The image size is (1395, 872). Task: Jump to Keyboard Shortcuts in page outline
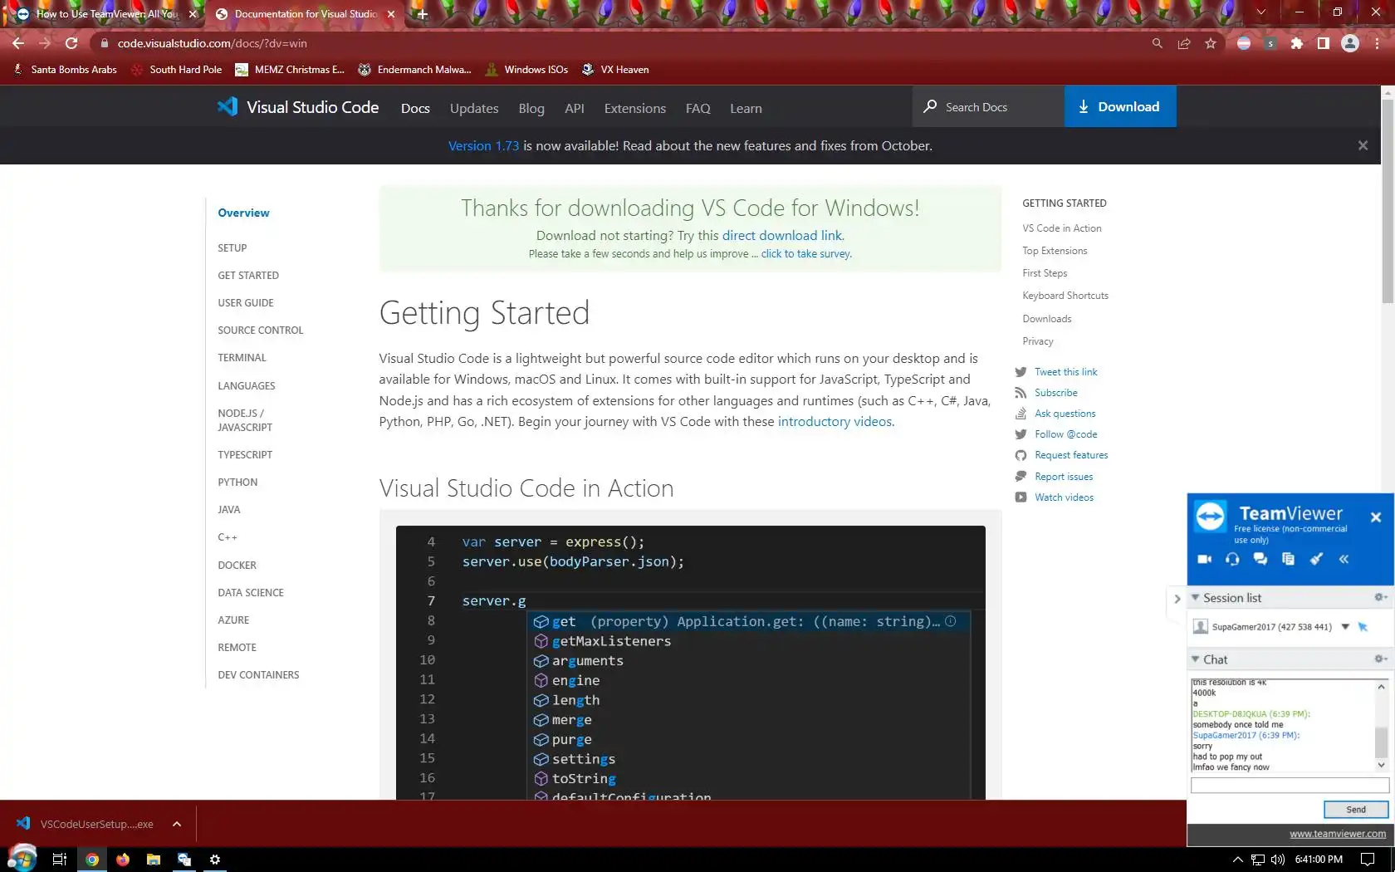pos(1065,296)
